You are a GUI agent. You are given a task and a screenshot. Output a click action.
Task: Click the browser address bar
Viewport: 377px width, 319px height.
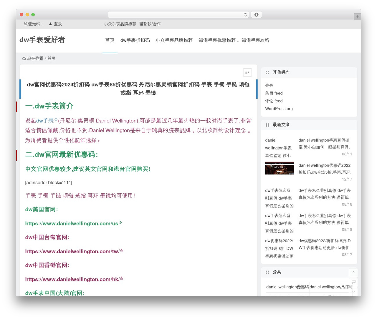(x=178, y=15)
